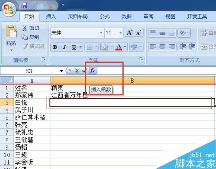This screenshot has height=169, width=216.
Task: Expand the borders dropdown arrow
Action: click(96, 47)
